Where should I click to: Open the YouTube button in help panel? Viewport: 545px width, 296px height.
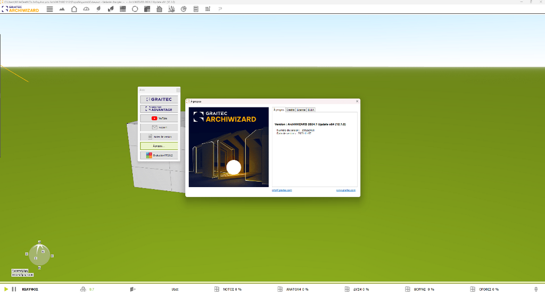tap(159, 118)
